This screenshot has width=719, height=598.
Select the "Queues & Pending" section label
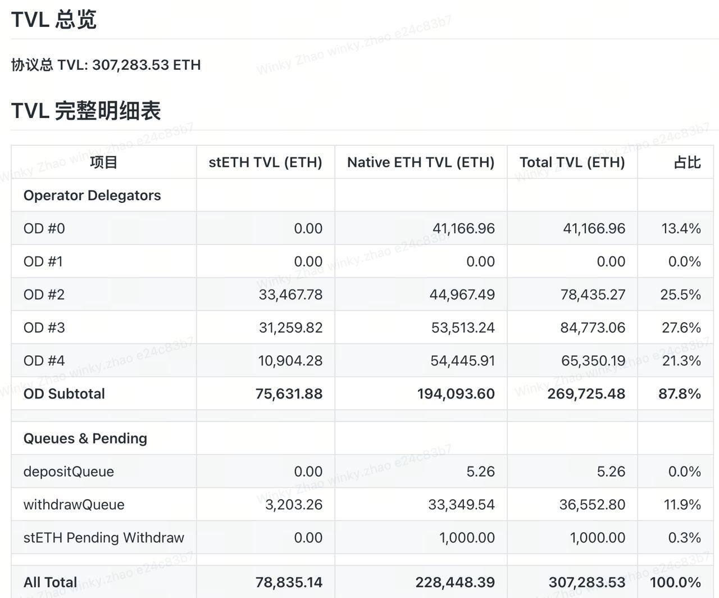pos(85,438)
